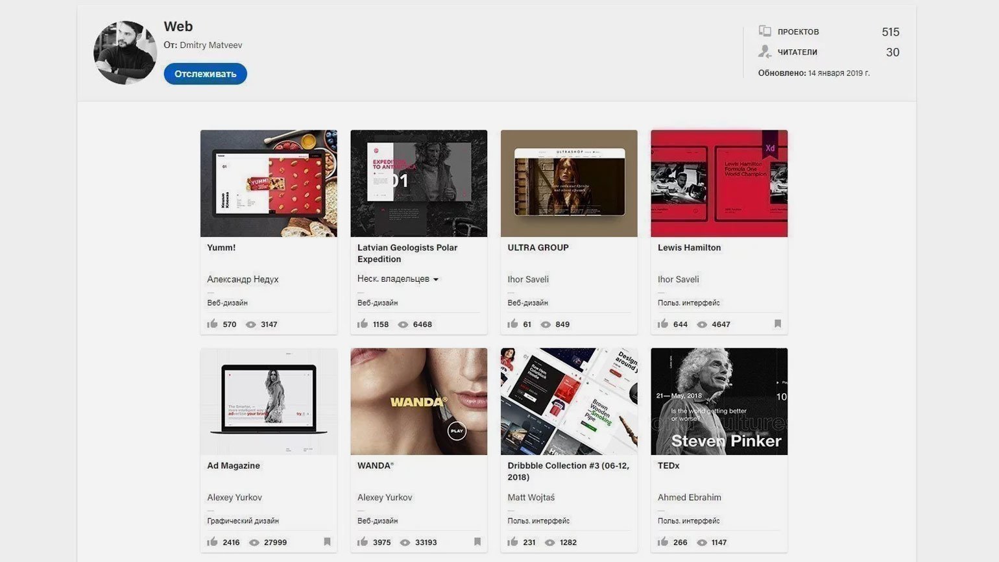
Task: Click the like icon on Latvian Geologists card
Action: tap(362, 323)
